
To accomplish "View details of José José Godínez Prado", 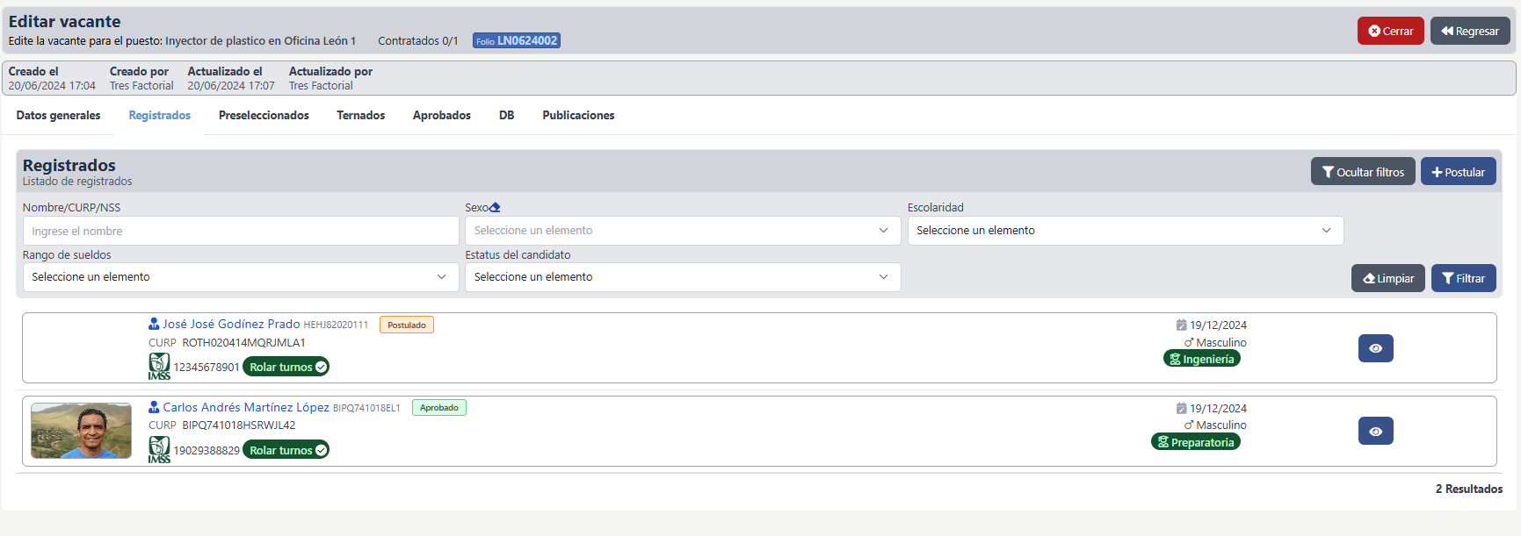I will pyautogui.click(x=1376, y=348).
